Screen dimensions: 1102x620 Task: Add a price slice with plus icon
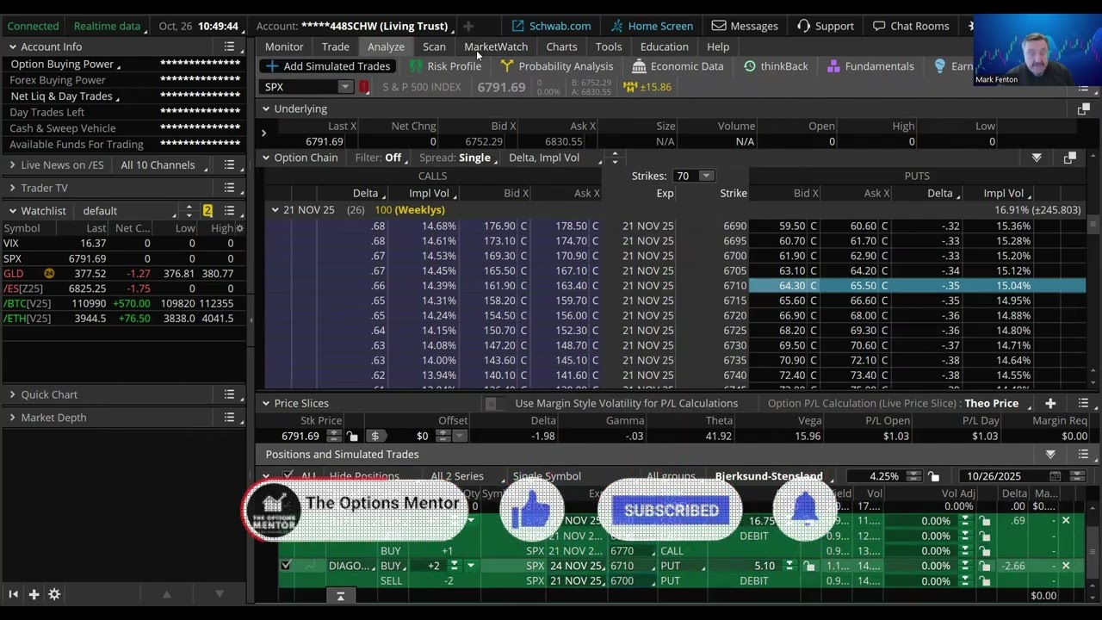tap(1050, 403)
